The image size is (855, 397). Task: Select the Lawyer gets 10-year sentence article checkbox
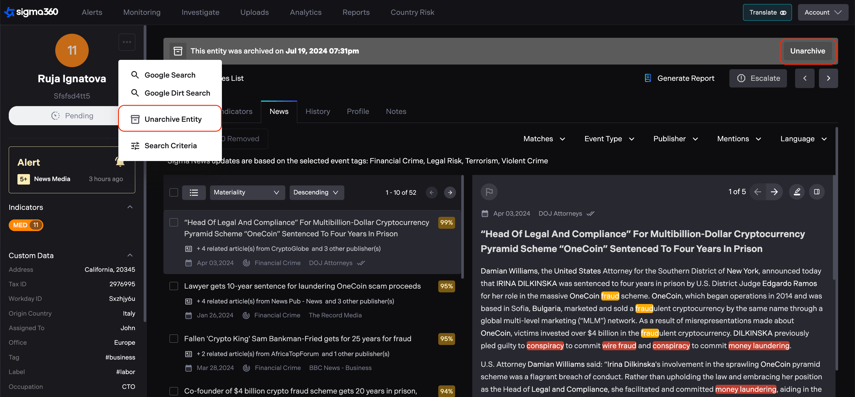click(x=174, y=286)
